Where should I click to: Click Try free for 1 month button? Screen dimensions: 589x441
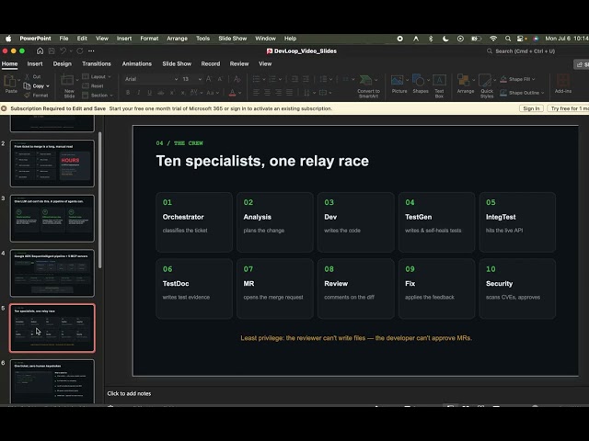point(569,108)
